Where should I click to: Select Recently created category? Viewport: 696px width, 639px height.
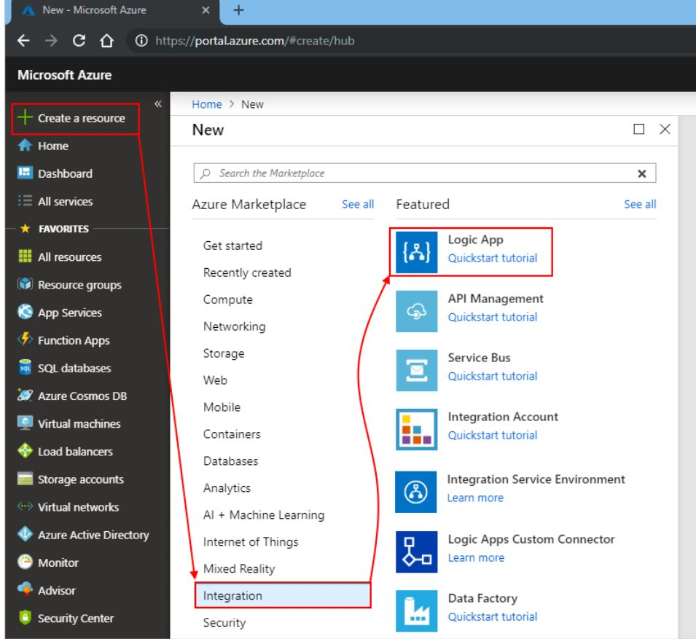coord(247,273)
